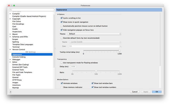Select Emmet (Zen Coding)
This screenshot has width=171, height=105.
pyautogui.click(x=20, y=65)
